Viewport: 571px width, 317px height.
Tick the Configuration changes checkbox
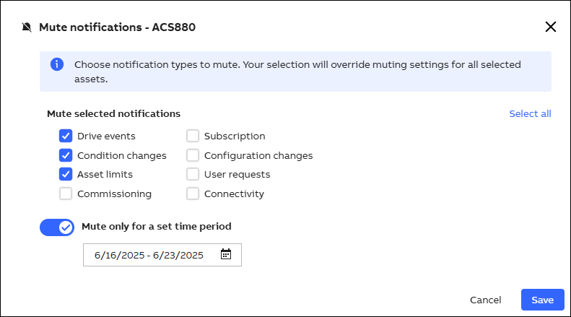[x=193, y=155]
